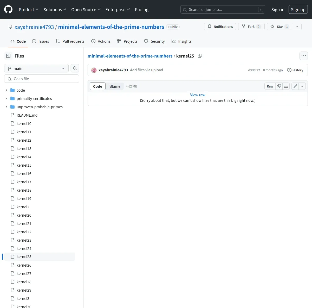Open the xayahrainie4793 owner profile link
The image size is (312, 308).
(34, 27)
